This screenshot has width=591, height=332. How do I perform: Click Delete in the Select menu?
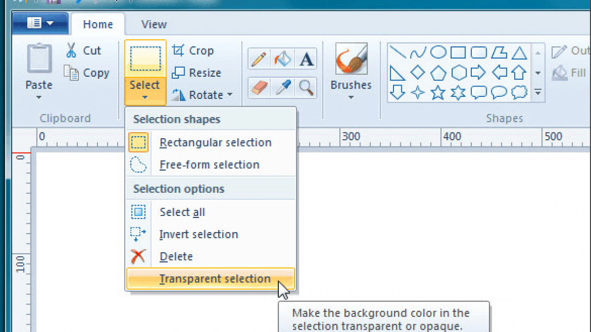(211, 257)
